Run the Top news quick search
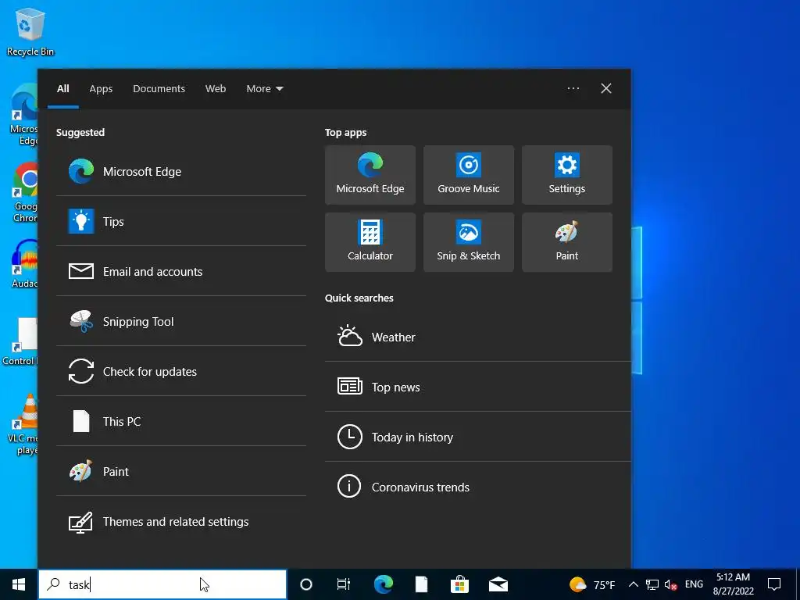Viewport: 800px width, 600px height. coord(477,387)
